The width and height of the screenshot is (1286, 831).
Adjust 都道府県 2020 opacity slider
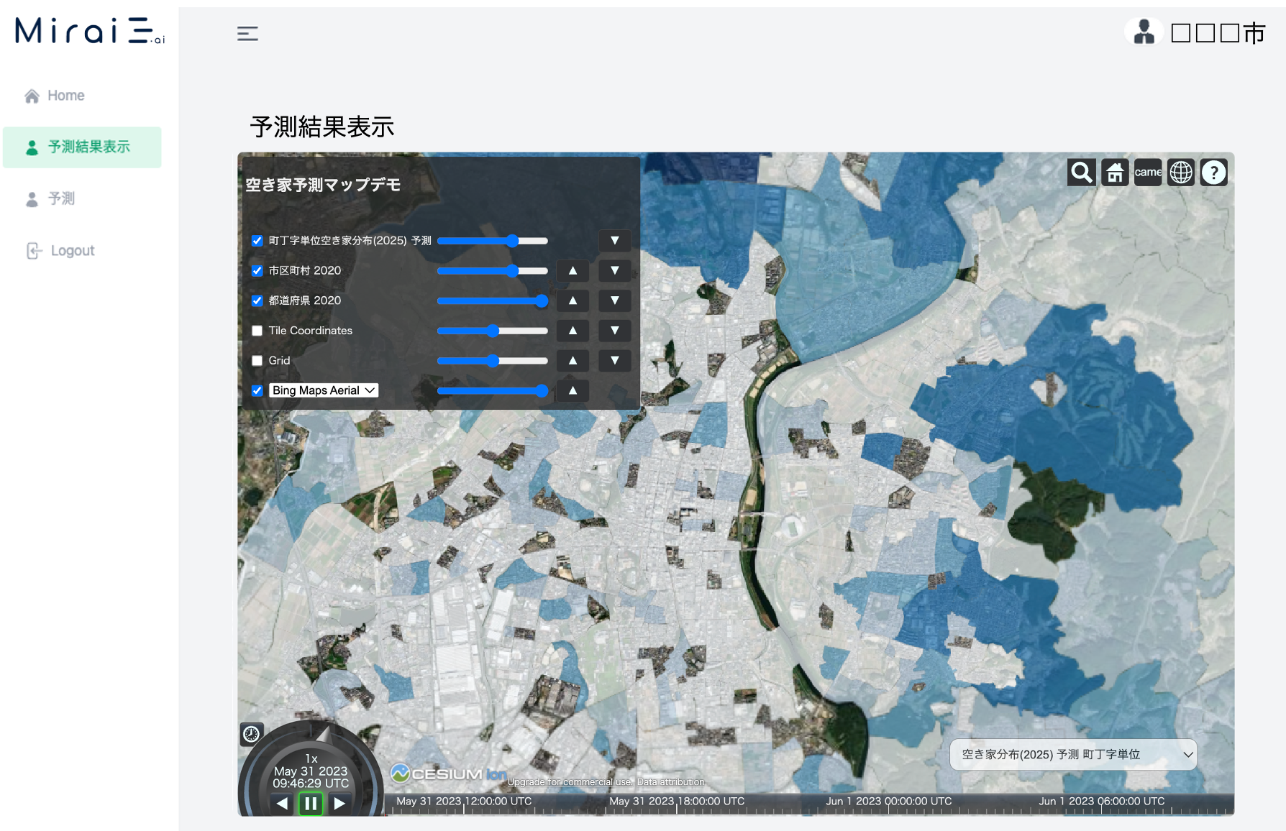tap(493, 300)
